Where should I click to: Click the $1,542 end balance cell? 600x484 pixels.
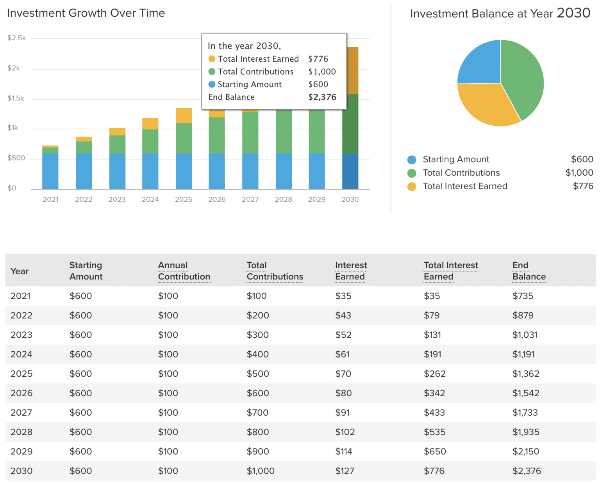(526, 393)
